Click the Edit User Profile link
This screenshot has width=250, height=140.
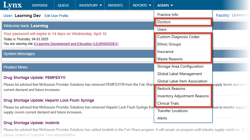click(56, 16)
